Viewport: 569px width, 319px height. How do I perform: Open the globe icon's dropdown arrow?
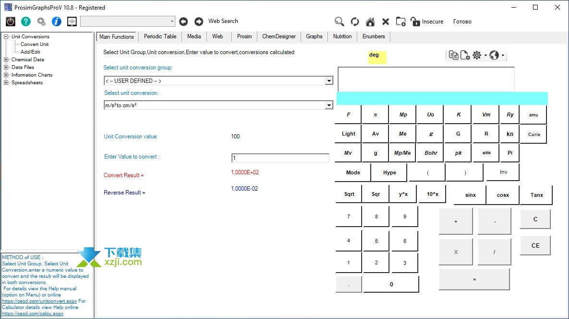503,56
